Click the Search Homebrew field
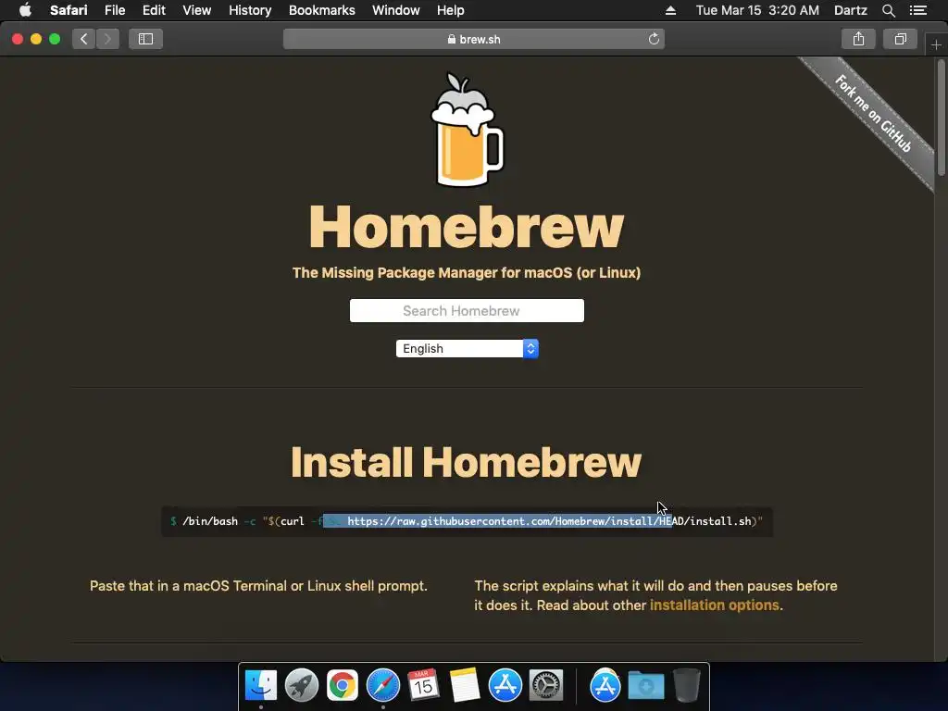 click(x=467, y=311)
